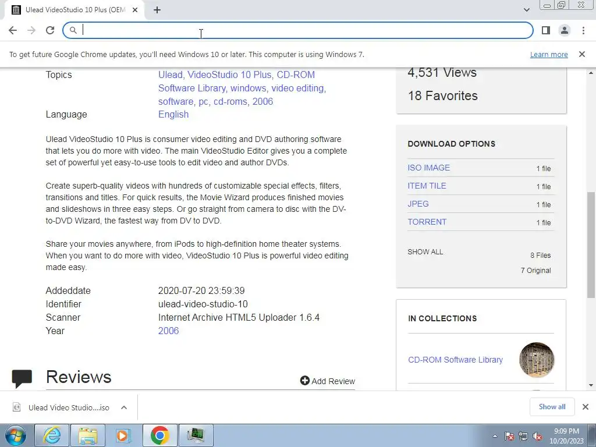The image size is (596, 447).
Task: Open the VideoStudio 10 Plus topic link
Action: pyautogui.click(x=229, y=74)
